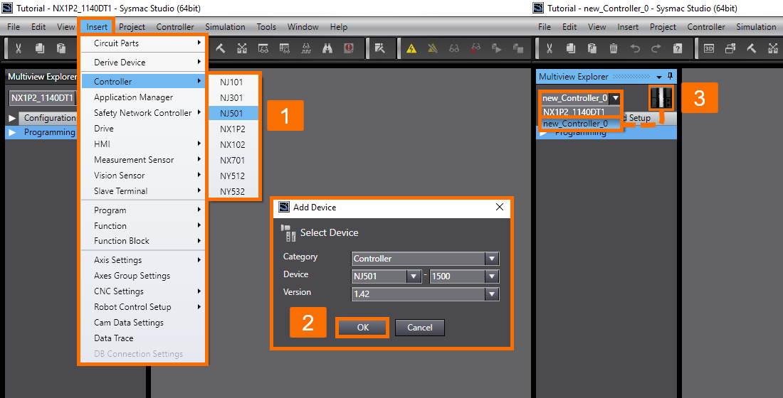
Task: Open Function Block submenu
Action: (x=143, y=241)
